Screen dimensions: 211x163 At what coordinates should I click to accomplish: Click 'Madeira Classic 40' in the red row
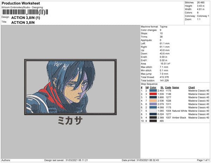click(199, 94)
